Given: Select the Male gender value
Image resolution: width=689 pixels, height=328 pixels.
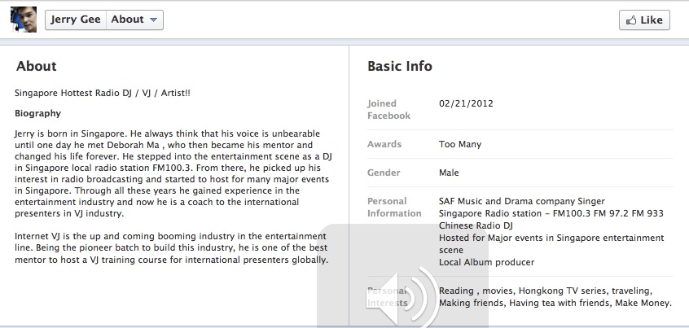Looking at the screenshot, I should click(449, 173).
